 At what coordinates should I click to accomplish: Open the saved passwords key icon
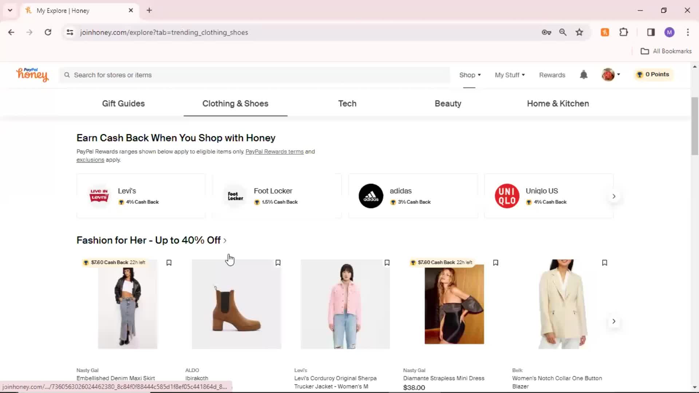(546, 32)
